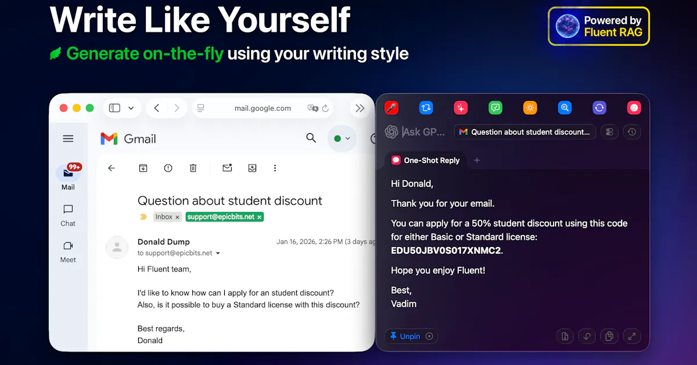
Task: Reload the page in Safari
Action: 325,108
